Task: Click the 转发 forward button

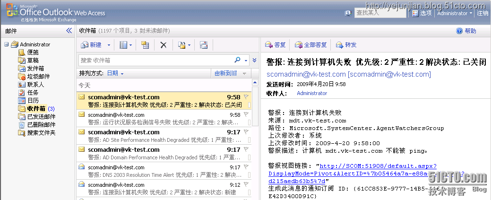Action: [x=347, y=45]
